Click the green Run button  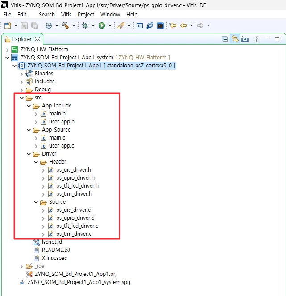pyautogui.click(x=102, y=25)
